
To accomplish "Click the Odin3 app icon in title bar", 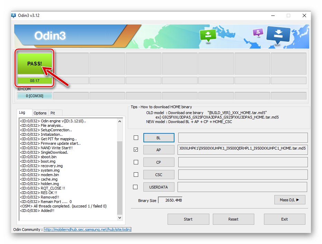I will coord(13,16).
